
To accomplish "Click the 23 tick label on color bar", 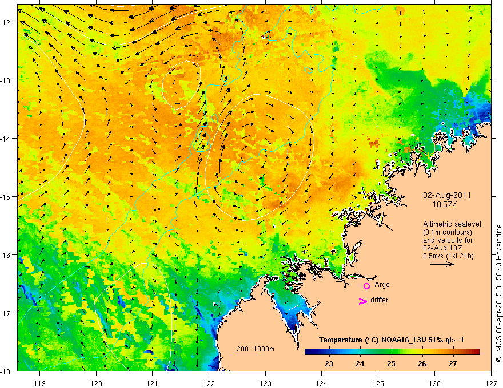I will 329,363.
